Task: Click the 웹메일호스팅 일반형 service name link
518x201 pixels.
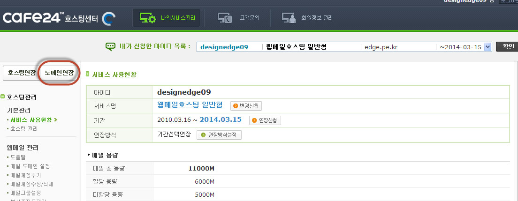Action: coord(190,105)
